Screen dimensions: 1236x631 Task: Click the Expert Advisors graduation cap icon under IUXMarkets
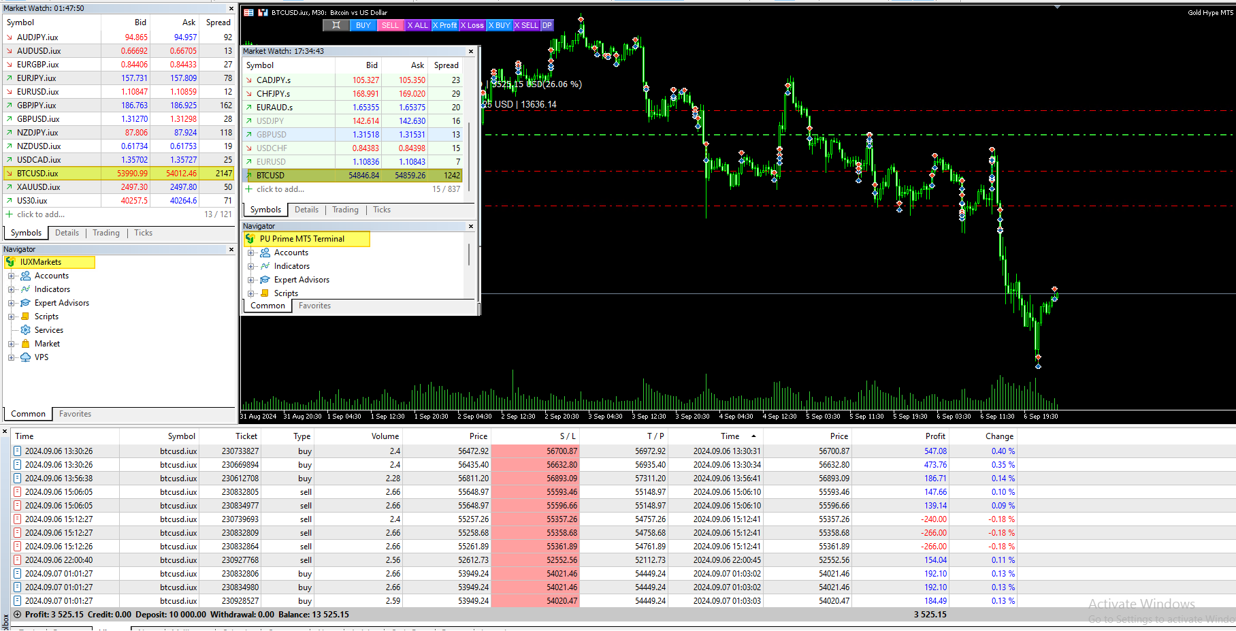26,303
